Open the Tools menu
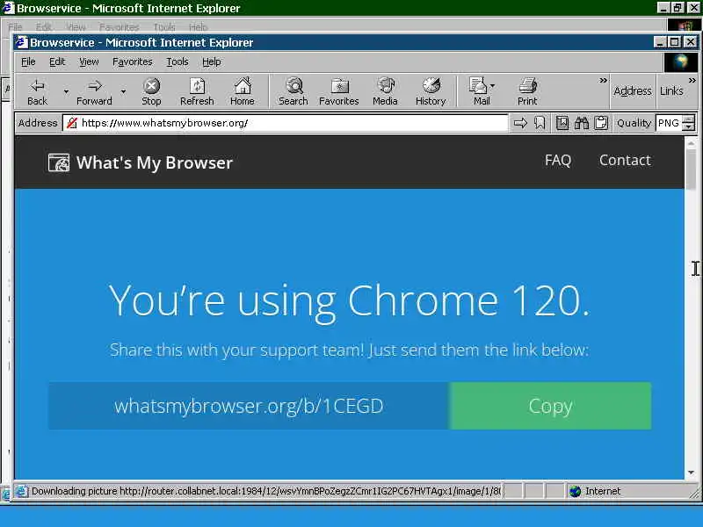The width and height of the screenshot is (703, 527). click(x=178, y=61)
